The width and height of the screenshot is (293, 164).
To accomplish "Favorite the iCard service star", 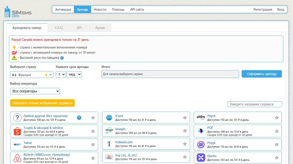I will click(185, 118).
